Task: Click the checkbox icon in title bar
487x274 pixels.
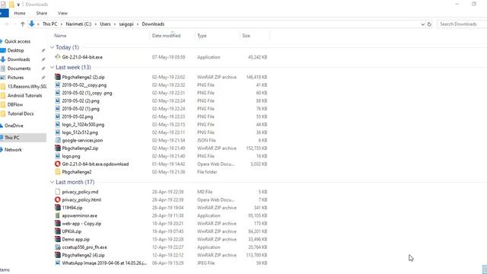Action: click(x=3, y=5)
